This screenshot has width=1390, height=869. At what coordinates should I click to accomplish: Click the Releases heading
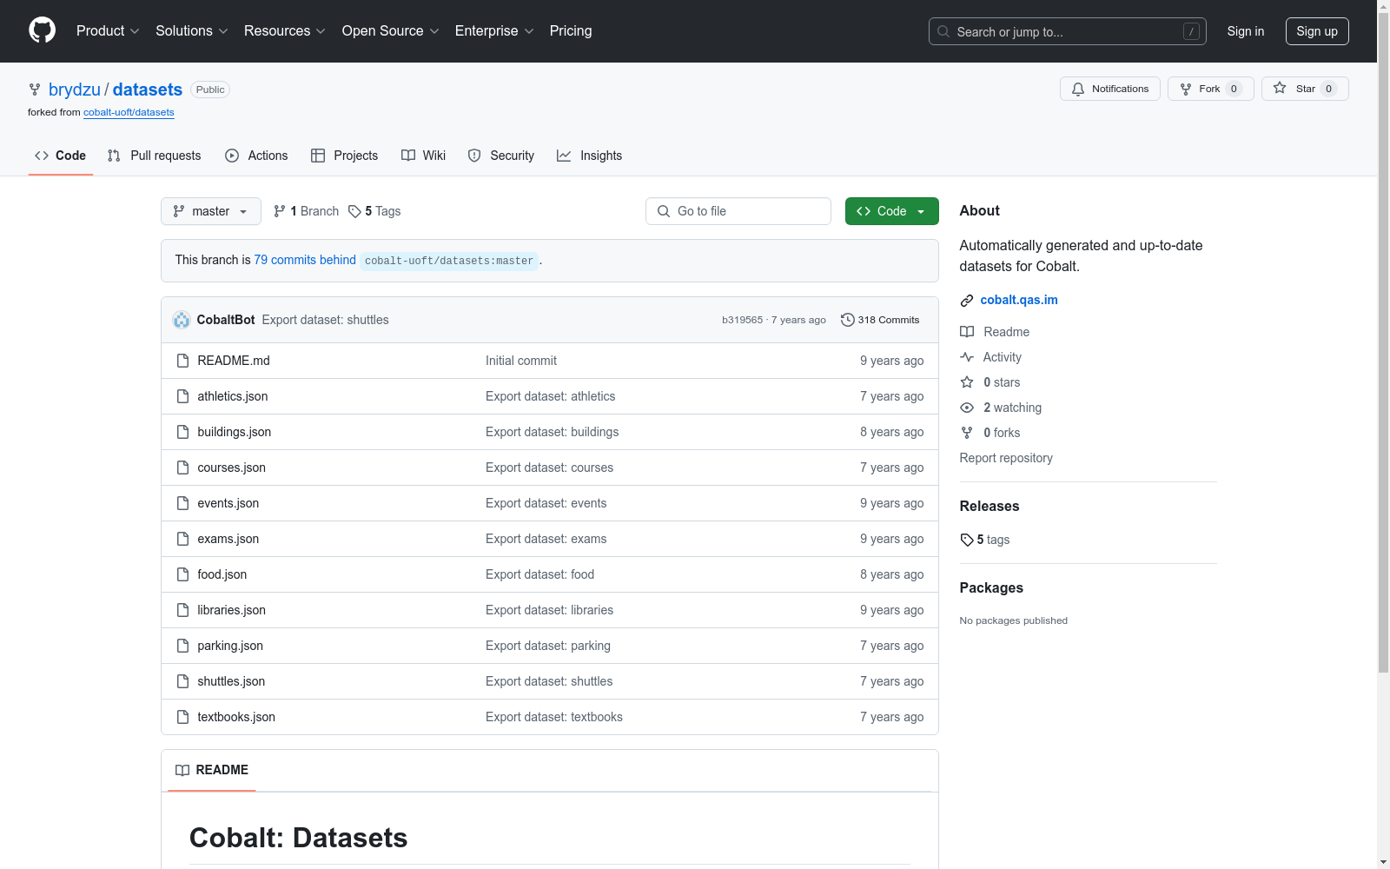point(990,506)
